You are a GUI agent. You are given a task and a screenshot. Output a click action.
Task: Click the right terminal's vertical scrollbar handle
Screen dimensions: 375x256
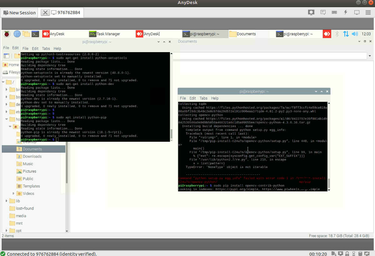click(329, 183)
